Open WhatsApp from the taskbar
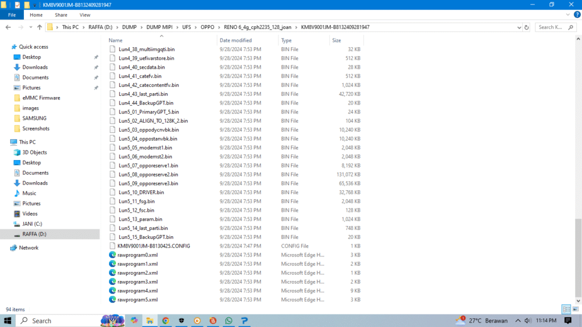Viewport: 582px width, 327px height. pyautogui.click(x=228, y=321)
